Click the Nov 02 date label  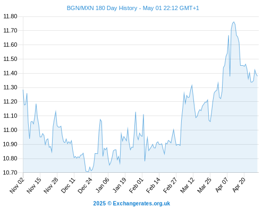pos(16,185)
